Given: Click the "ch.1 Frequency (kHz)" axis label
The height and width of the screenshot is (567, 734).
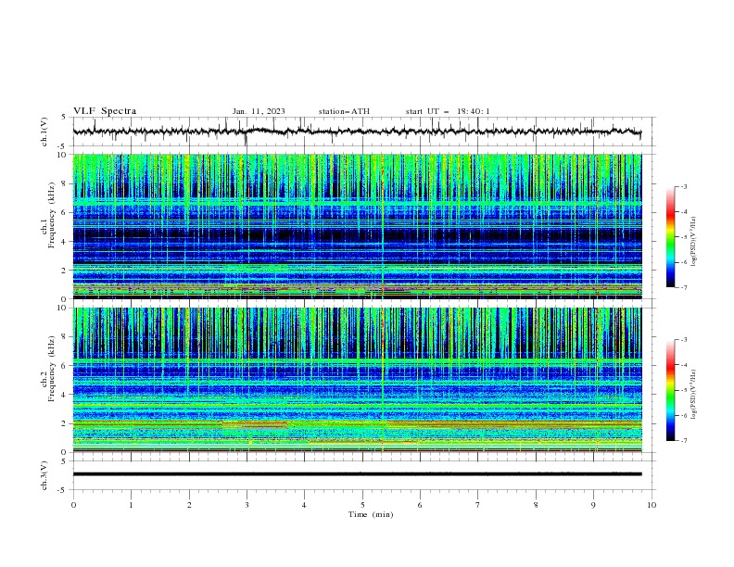Looking at the screenshot, I should [48, 213].
